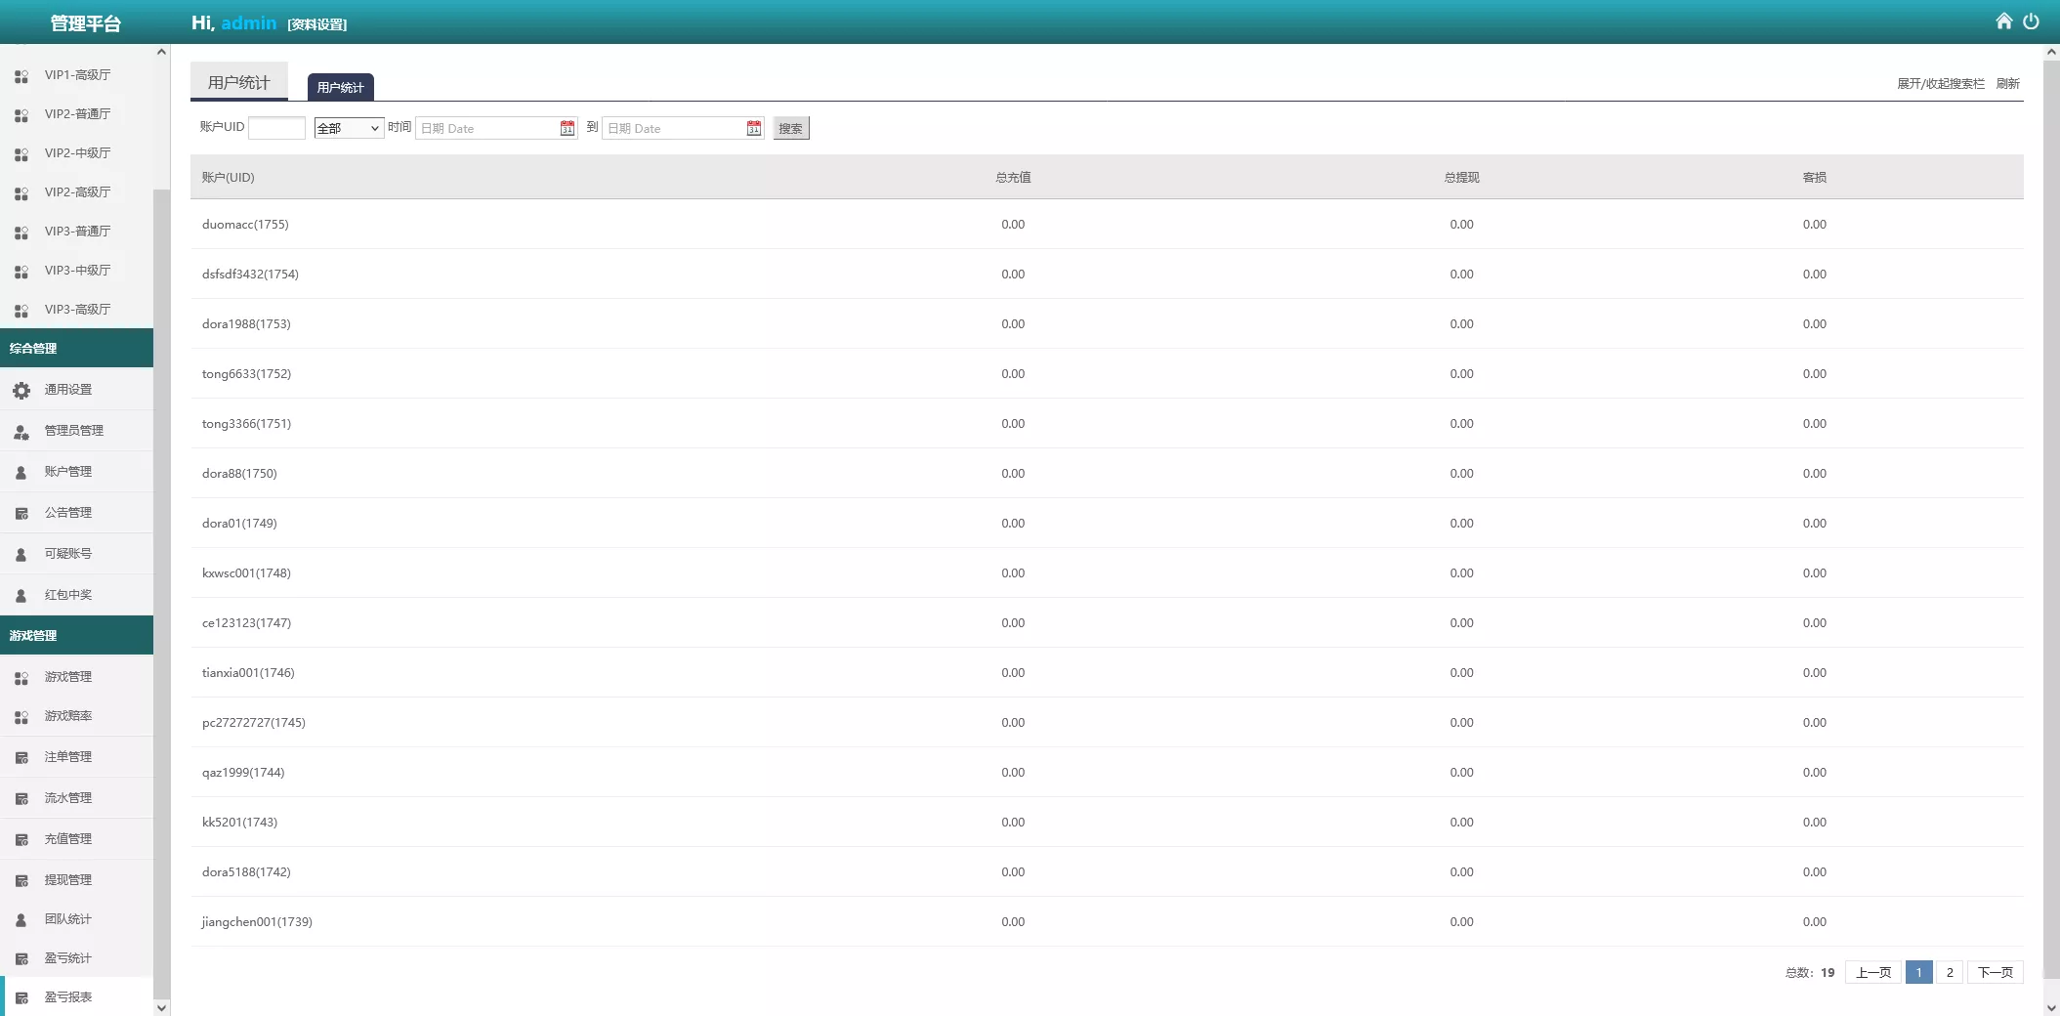Viewport: 2060px width, 1016px height.
Task: Go to page 2 of results
Action: pos(1949,972)
